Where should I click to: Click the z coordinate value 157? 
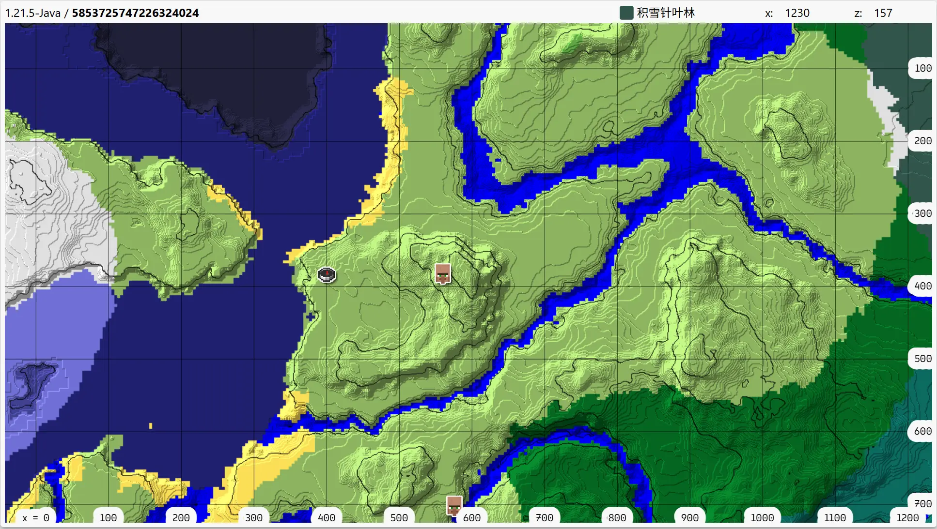point(883,13)
